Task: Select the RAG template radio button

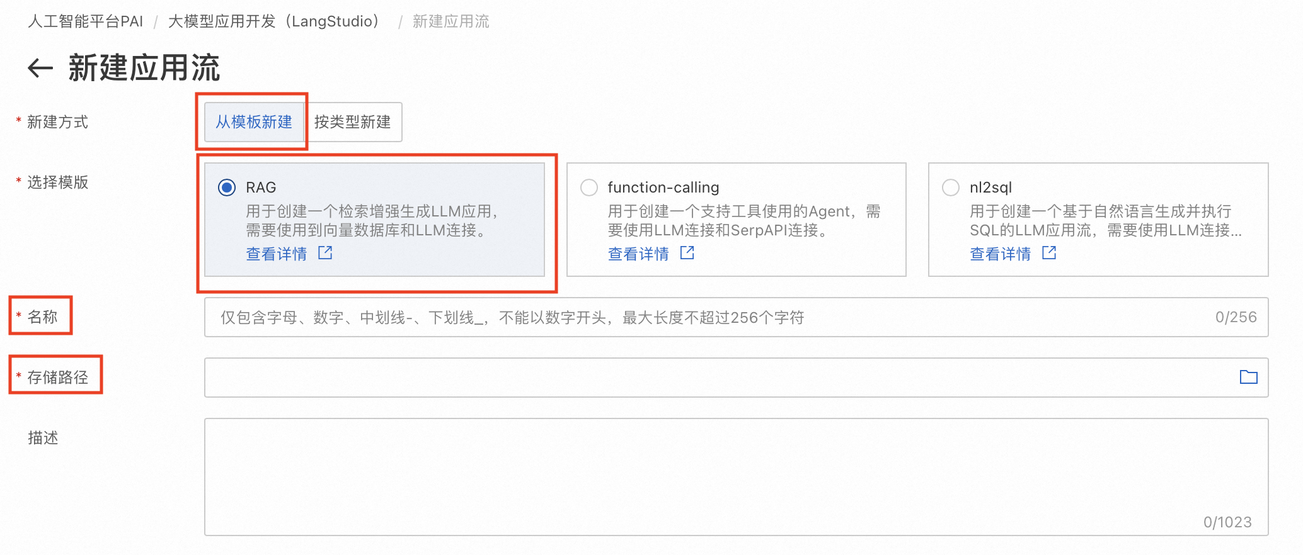Action: (x=227, y=188)
